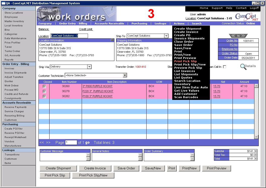This screenshot has height=188, width=266.
Task: Go to previous page of line items
Action: [x=42, y=143]
